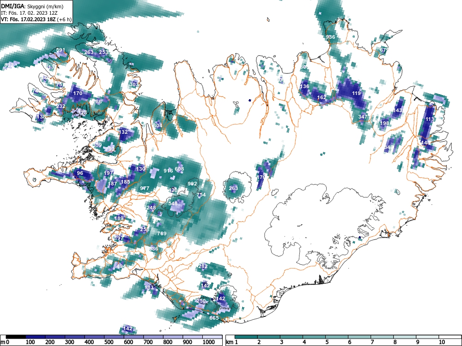Click the 'DMI/IGA: Skyggni (m/km)' title

point(32,6)
